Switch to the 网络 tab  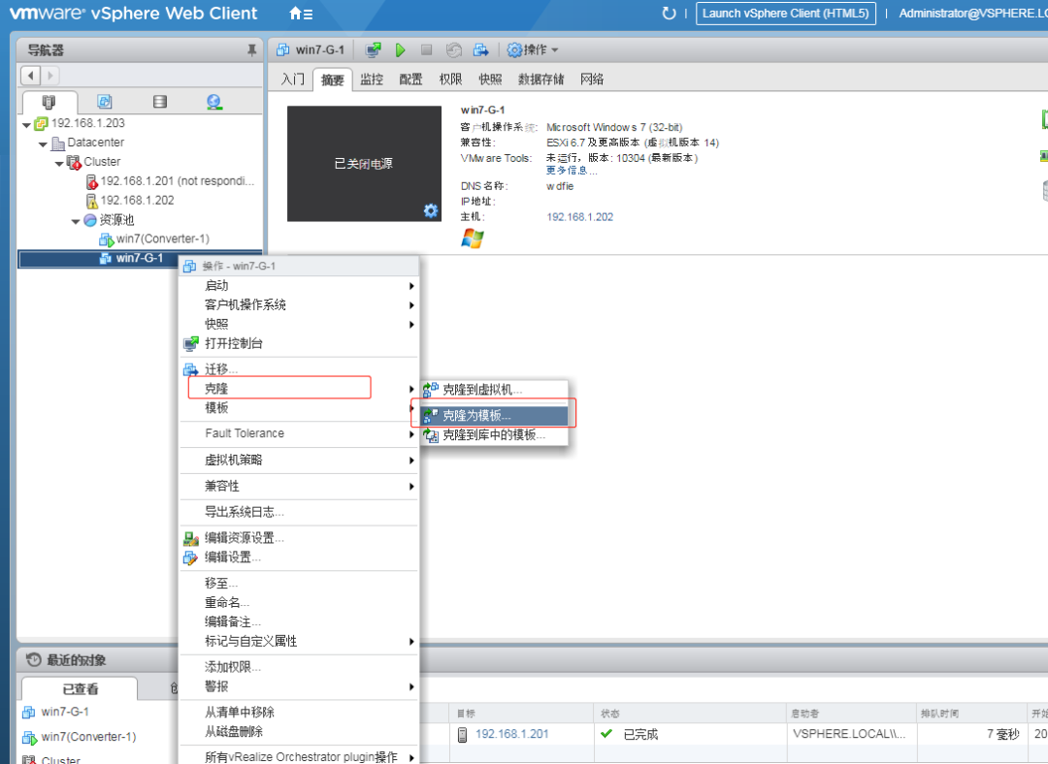(x=592, y=80)
